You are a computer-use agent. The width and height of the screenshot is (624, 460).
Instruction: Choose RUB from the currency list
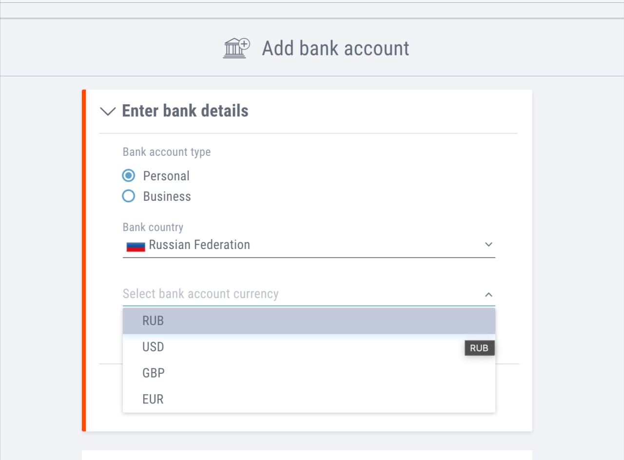(153, 321)
